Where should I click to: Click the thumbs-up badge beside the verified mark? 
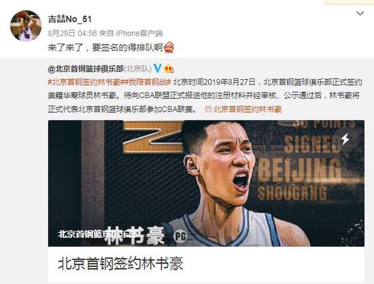169,69
